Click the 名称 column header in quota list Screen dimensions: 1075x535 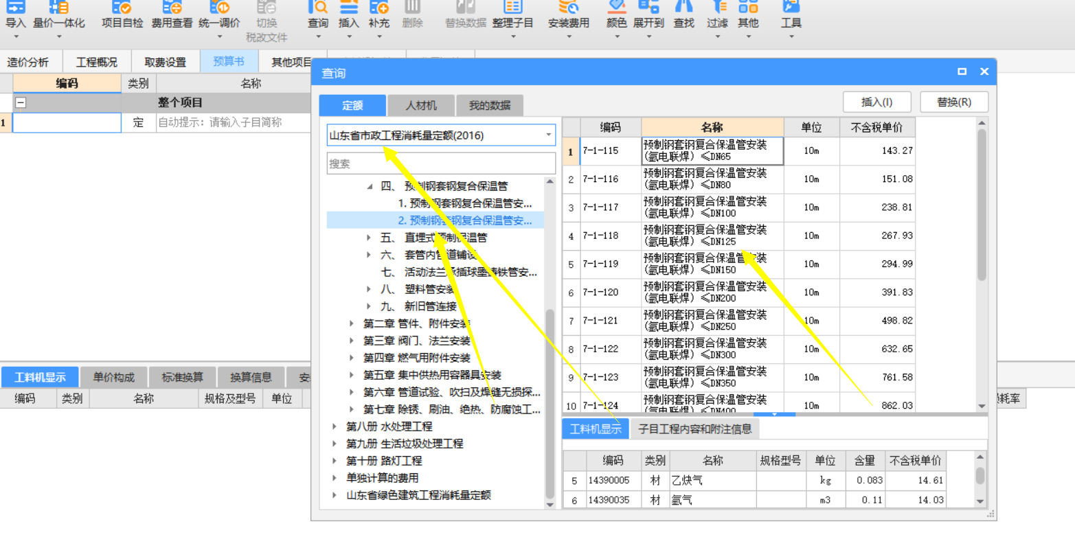[712, 127]
